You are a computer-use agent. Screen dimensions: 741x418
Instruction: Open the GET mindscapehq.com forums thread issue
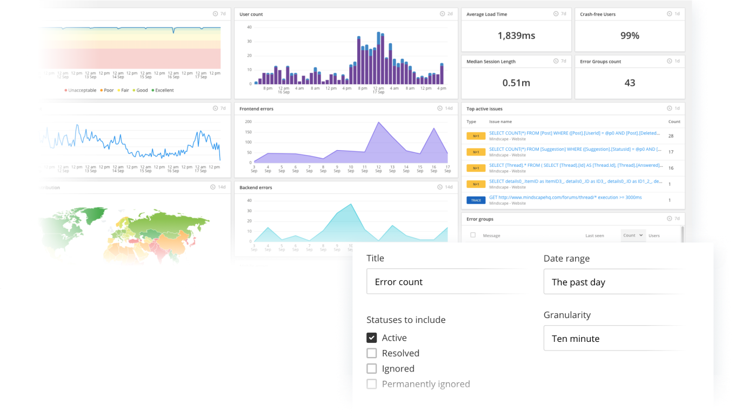click(565, 198)
